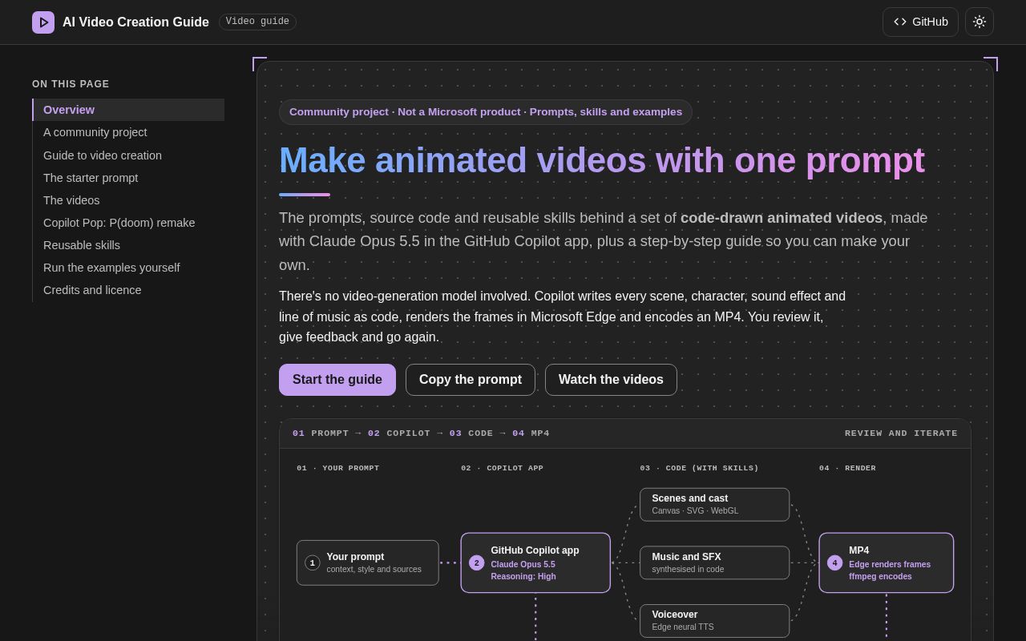1026x641 pixels.
Task: Click the Edge renders frames text
Action: 890,565
